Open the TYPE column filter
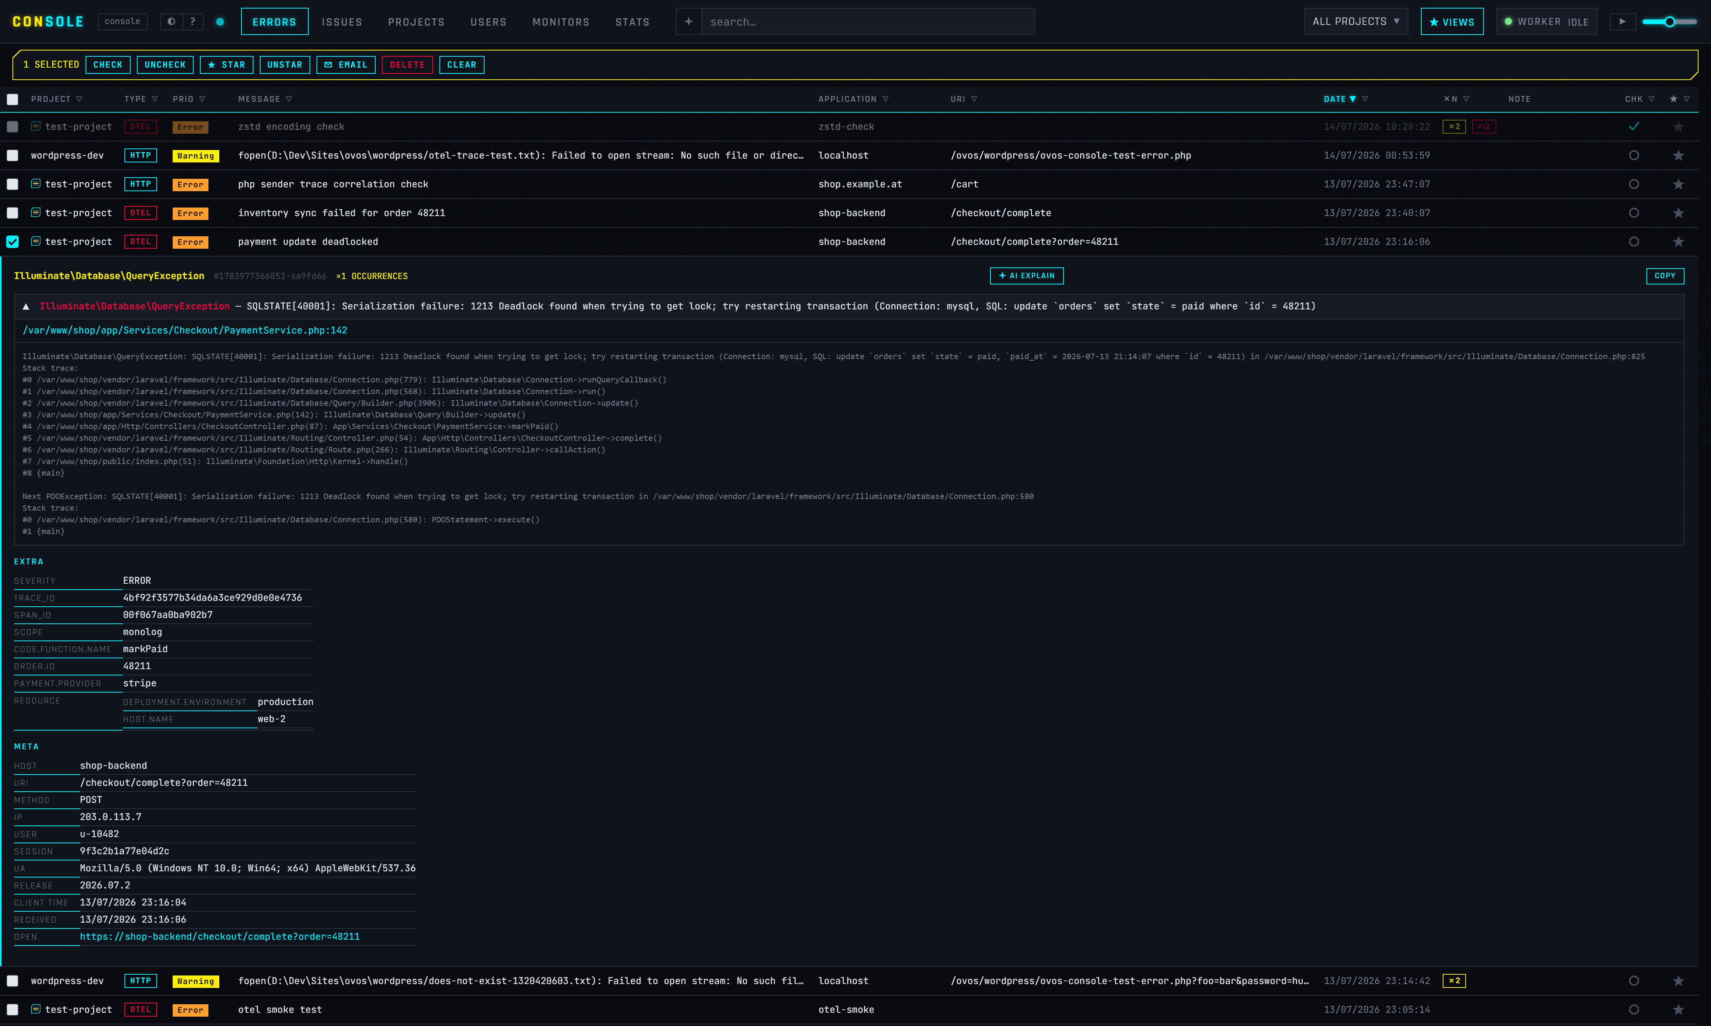1711x1026 pixels. (x=155, y=99)
